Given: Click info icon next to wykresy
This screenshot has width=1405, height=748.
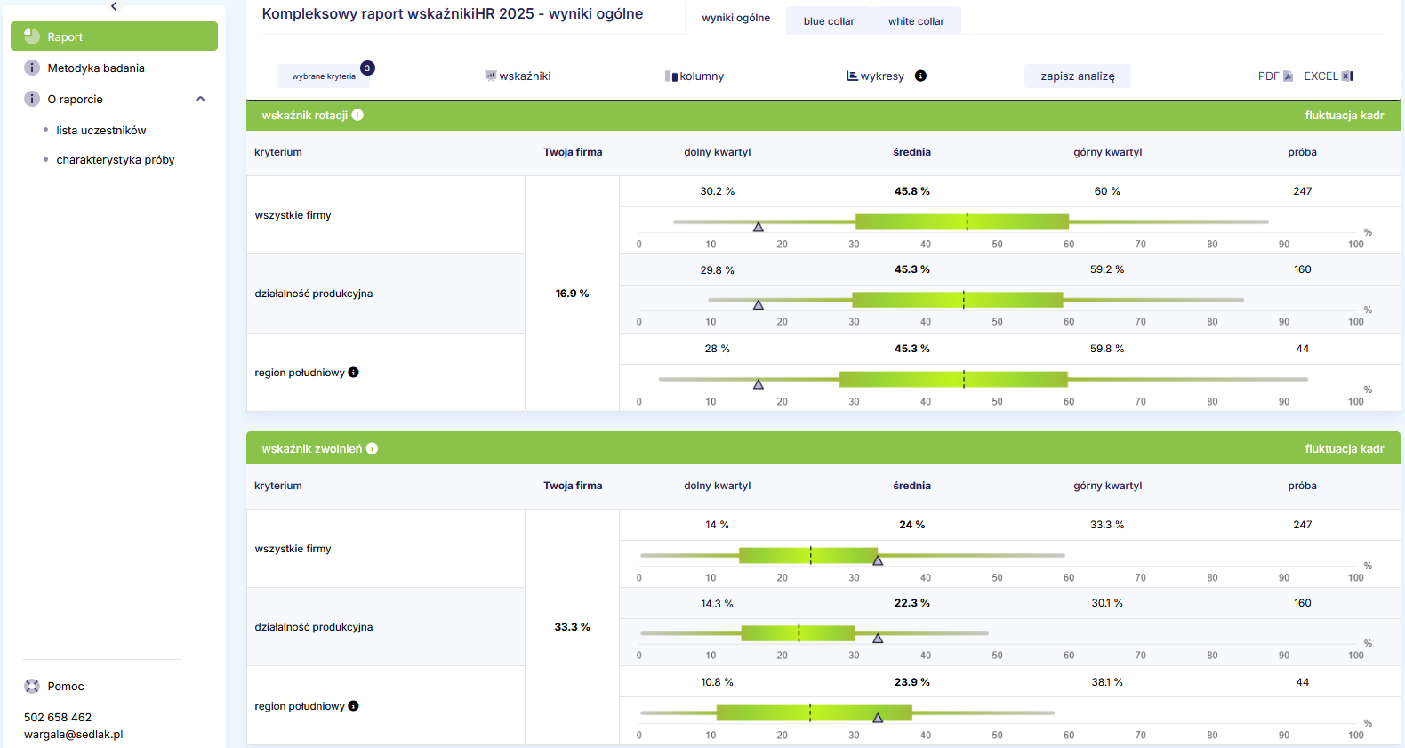Looking at the screenshot, I should tap(920, 76).
